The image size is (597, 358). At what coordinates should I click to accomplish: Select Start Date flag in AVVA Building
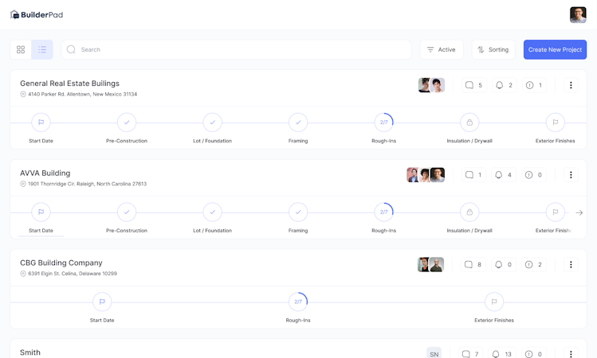click(41, 212)
